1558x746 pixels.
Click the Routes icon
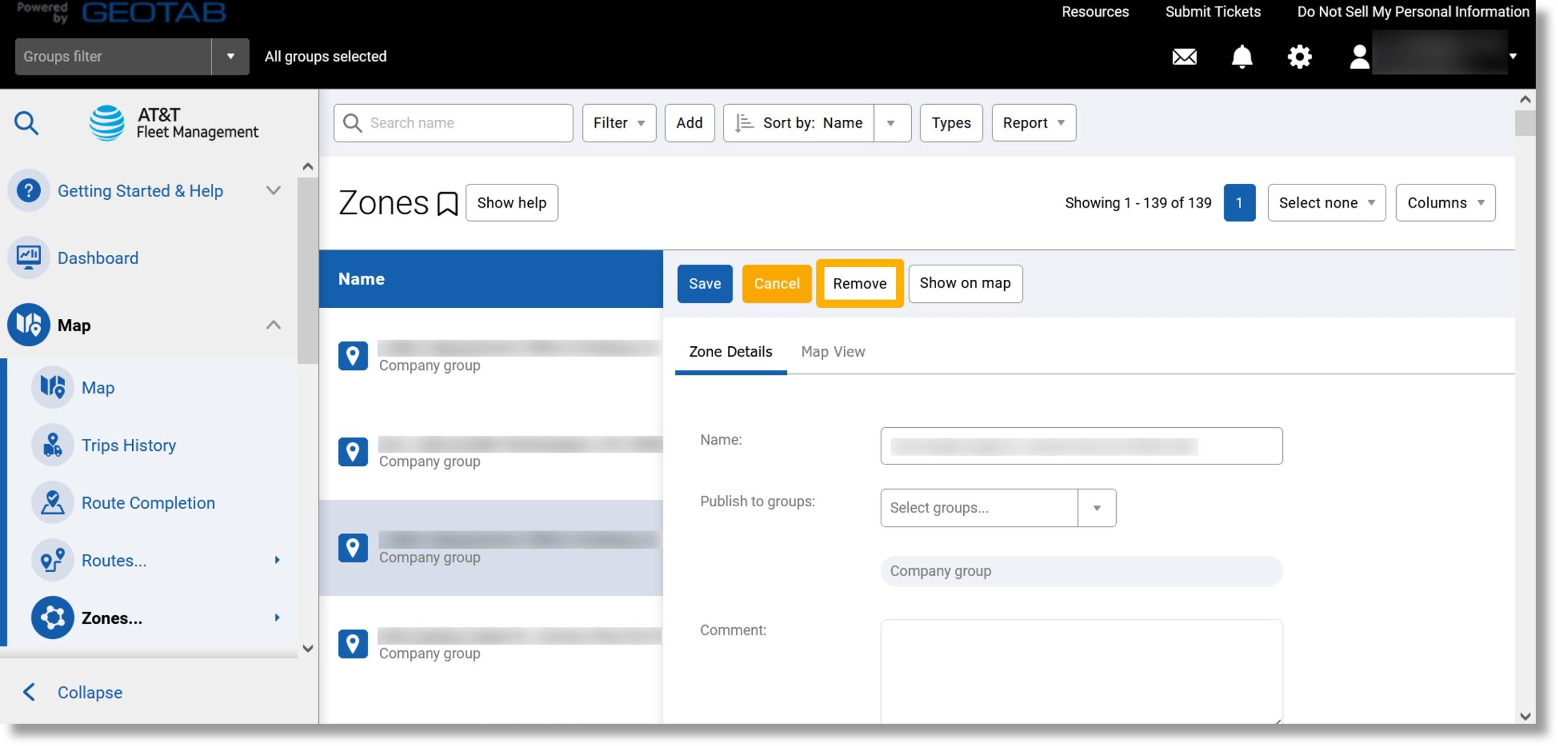pyautogui.click(x=53, y=560)
